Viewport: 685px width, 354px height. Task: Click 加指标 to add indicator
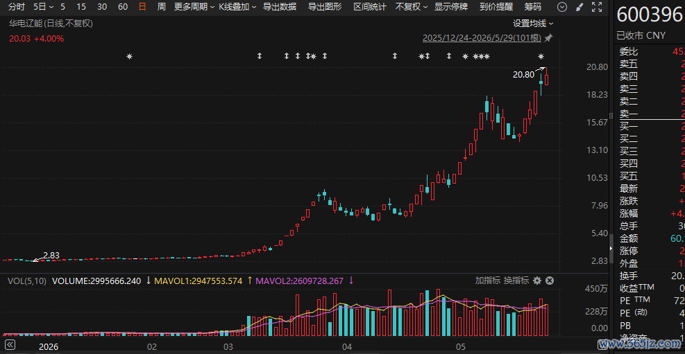coord(487,281)
